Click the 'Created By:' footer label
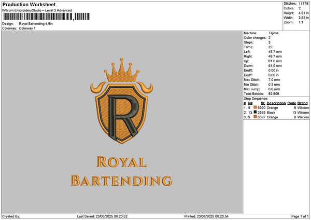Viewport: 311px width, 220px height. click(x=11, y=216)
